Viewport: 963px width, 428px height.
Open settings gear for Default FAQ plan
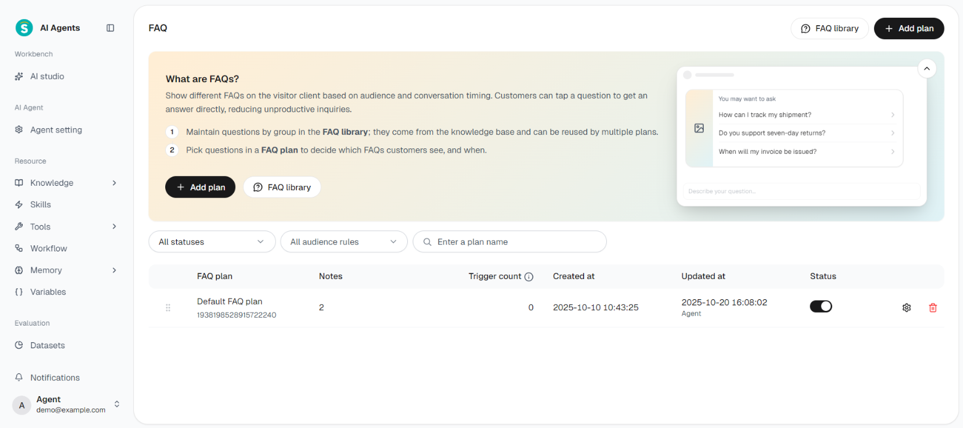[x=906, y=308]
